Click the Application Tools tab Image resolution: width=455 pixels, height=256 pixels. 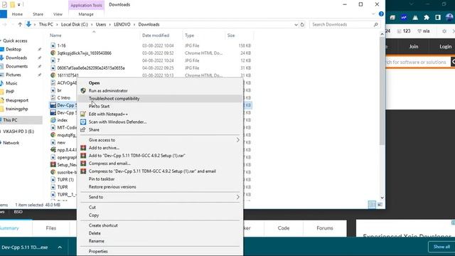86,5
